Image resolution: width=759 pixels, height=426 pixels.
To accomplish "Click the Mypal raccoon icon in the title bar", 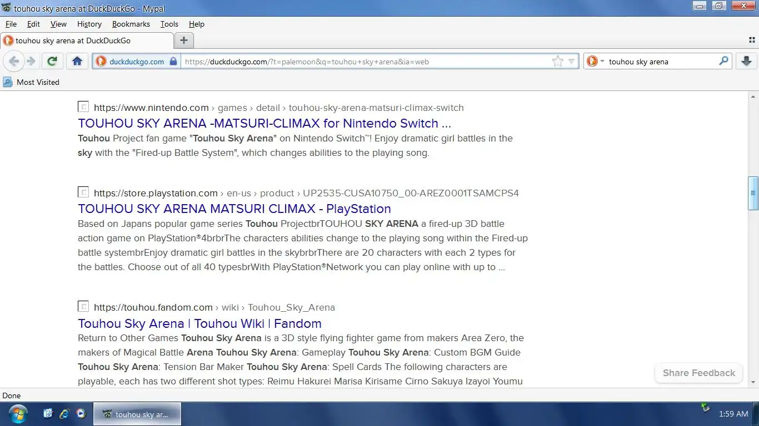I will coord(6,8).
